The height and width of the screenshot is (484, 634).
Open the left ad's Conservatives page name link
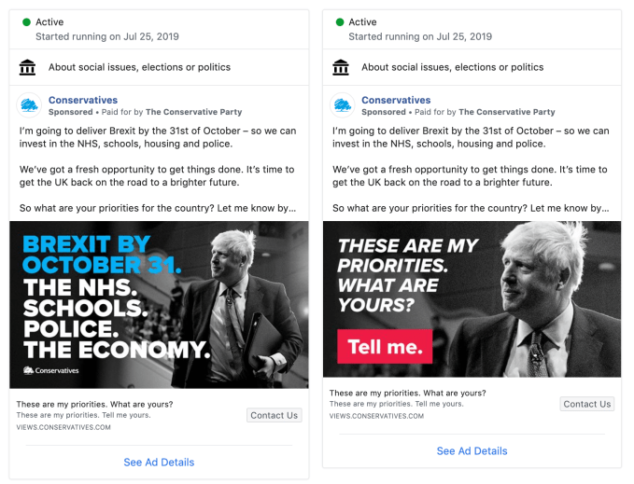[x=83, y=100]
